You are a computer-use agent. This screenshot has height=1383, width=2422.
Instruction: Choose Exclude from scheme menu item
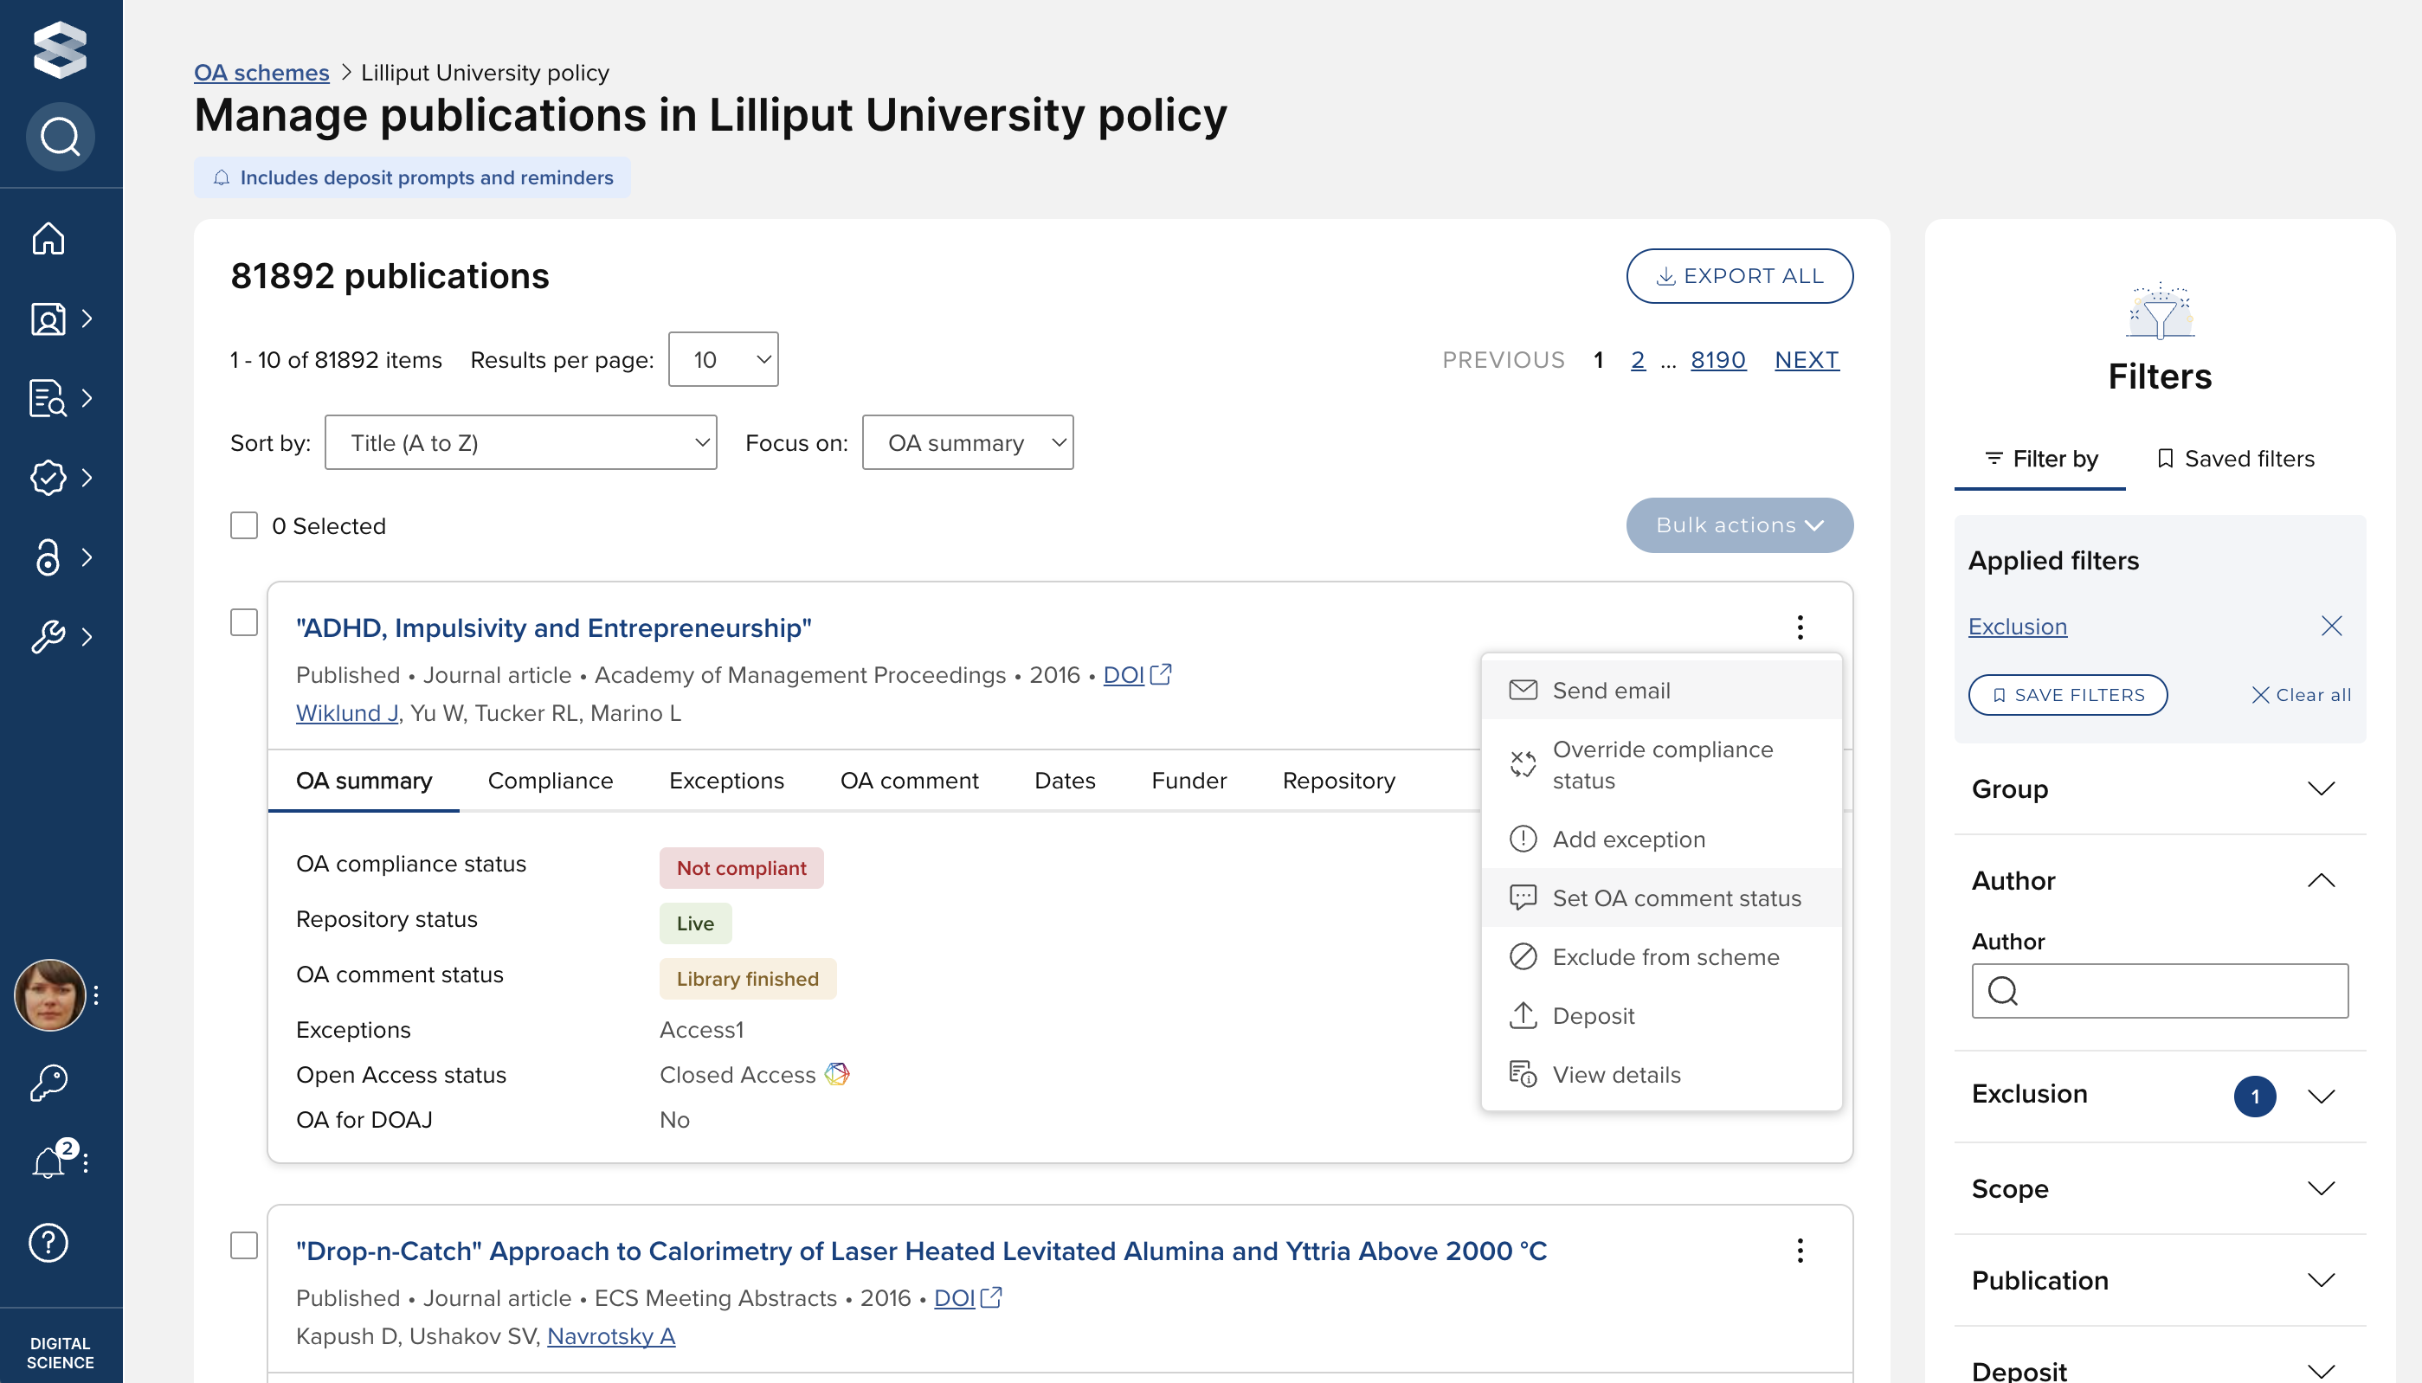click(1664, 956)
